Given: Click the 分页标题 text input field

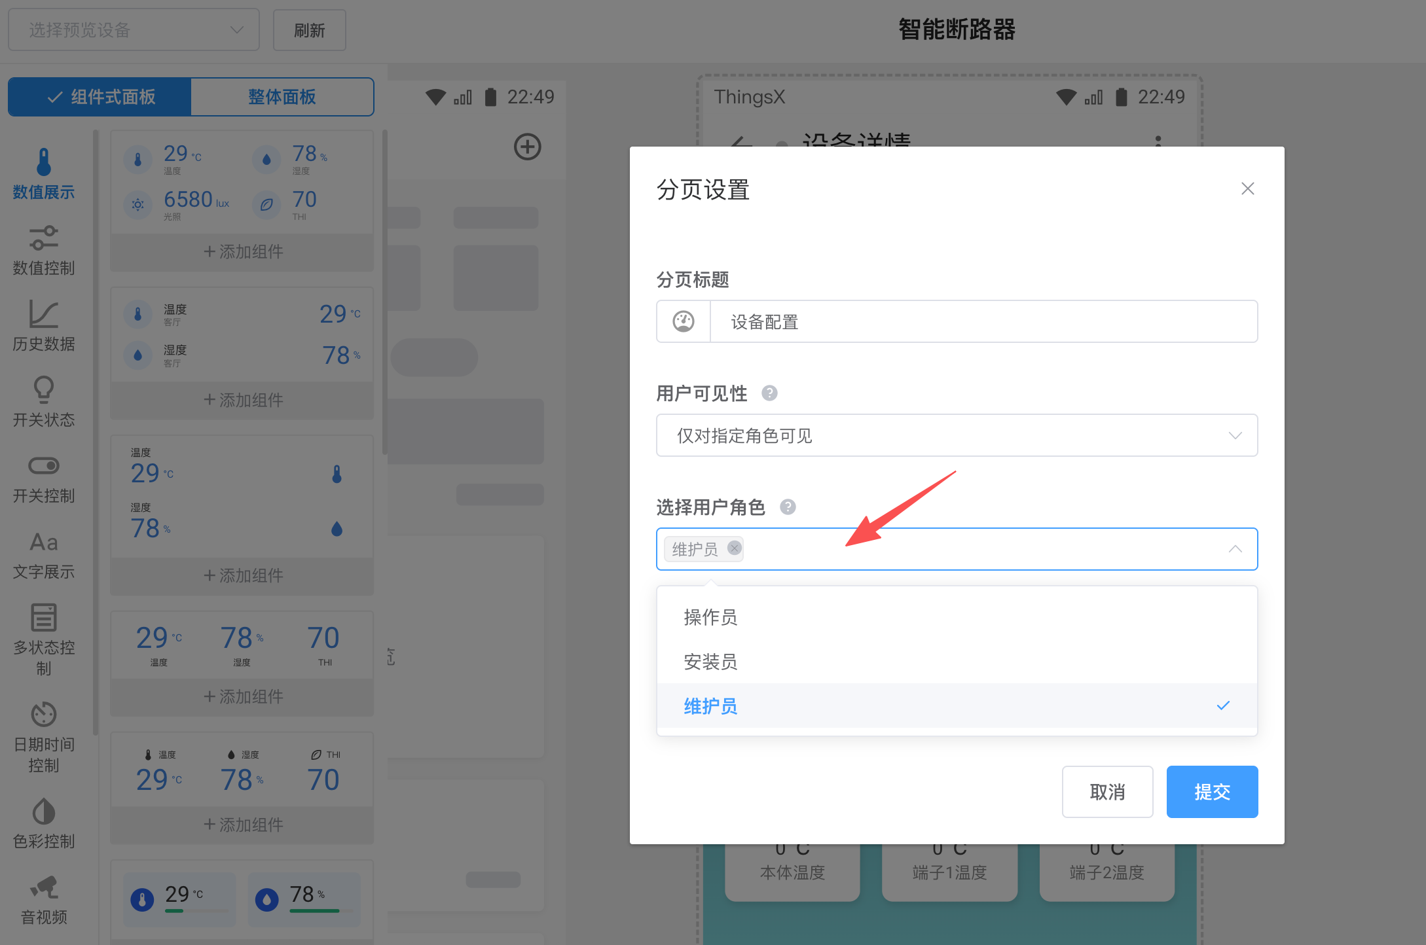Looking at the screenshot, I should (x=982, y=321).
